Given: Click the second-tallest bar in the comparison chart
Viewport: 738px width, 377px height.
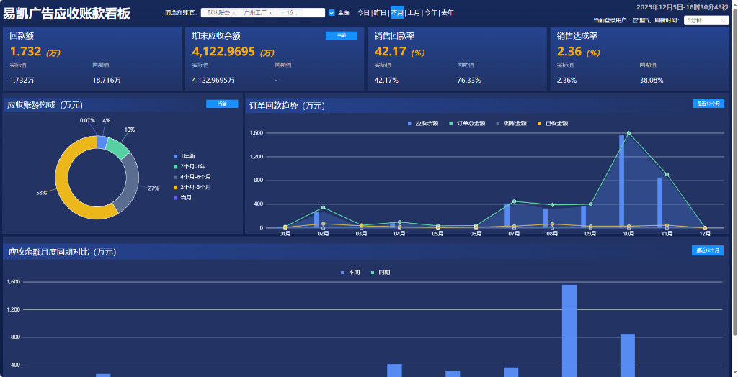Looking at the screenshot, I should tap(628, 355).
